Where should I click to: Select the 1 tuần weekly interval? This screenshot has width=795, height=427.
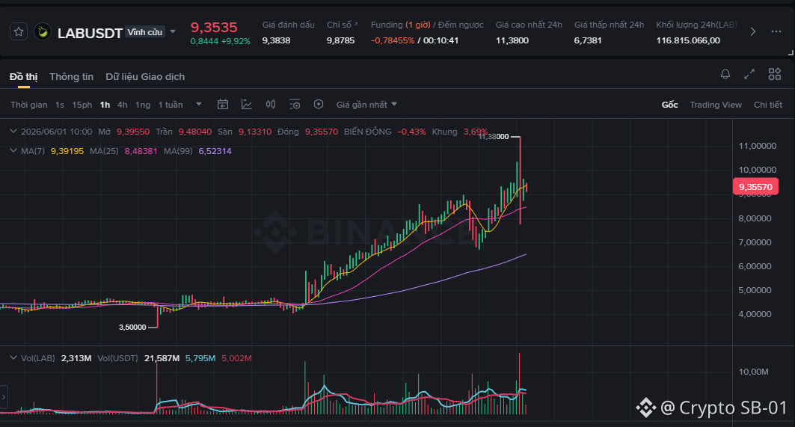pyautogui.click(x=171, y=105)
